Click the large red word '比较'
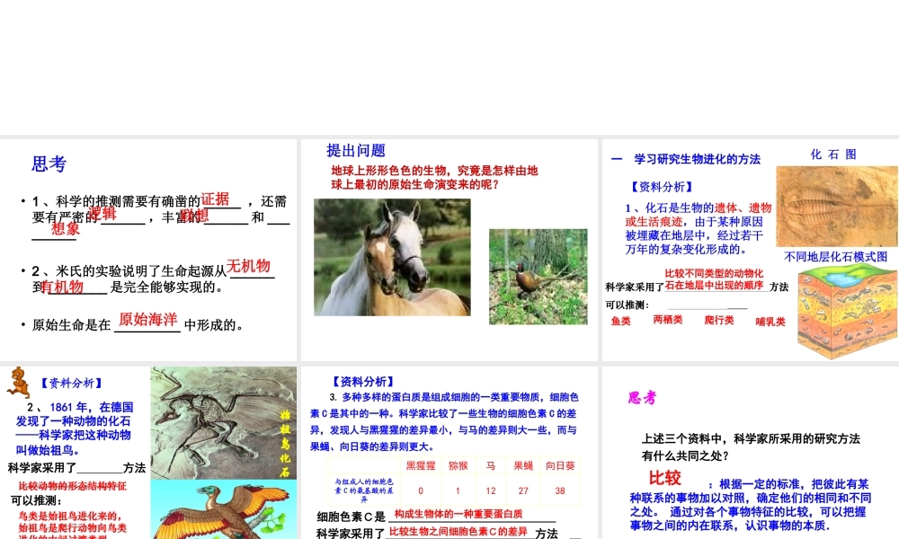Viewport: 899px width, 539px height. click(664, 478)
